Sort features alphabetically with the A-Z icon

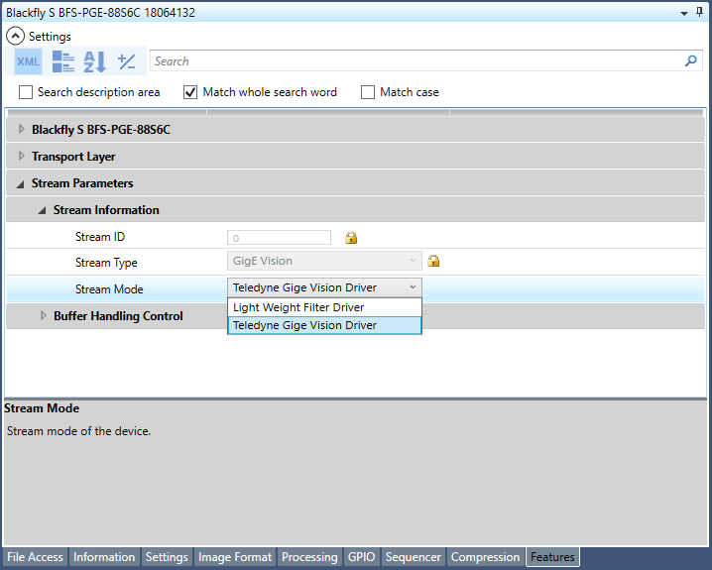pos(95,61)
